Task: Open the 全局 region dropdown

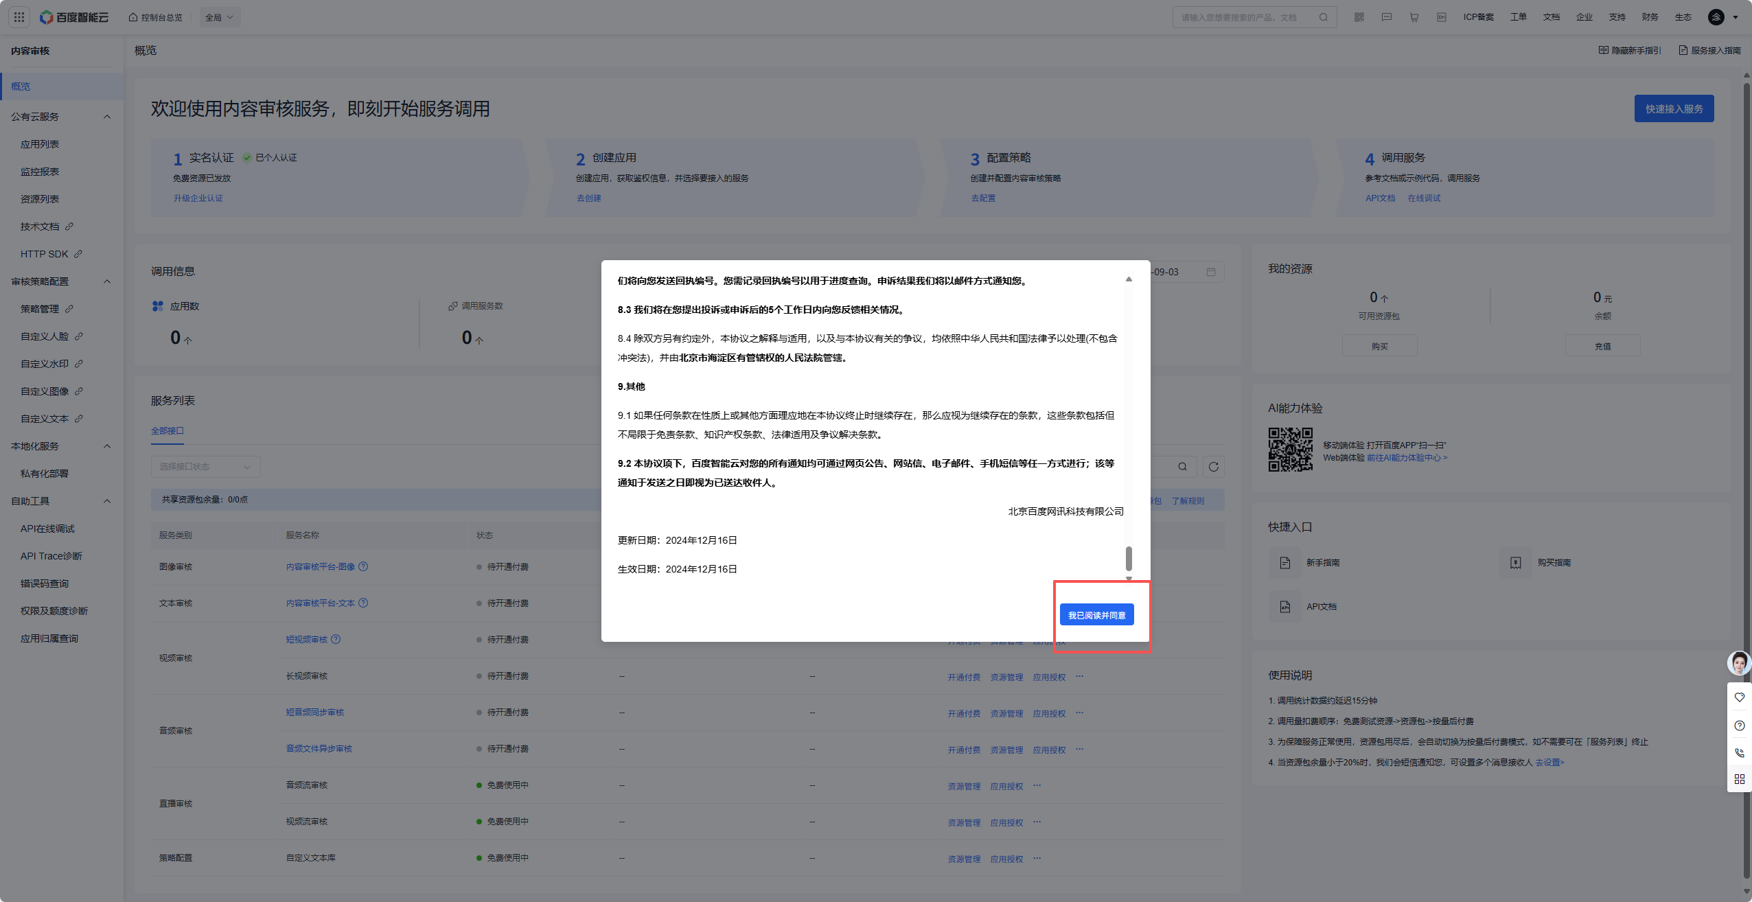Action: point(220,17)
